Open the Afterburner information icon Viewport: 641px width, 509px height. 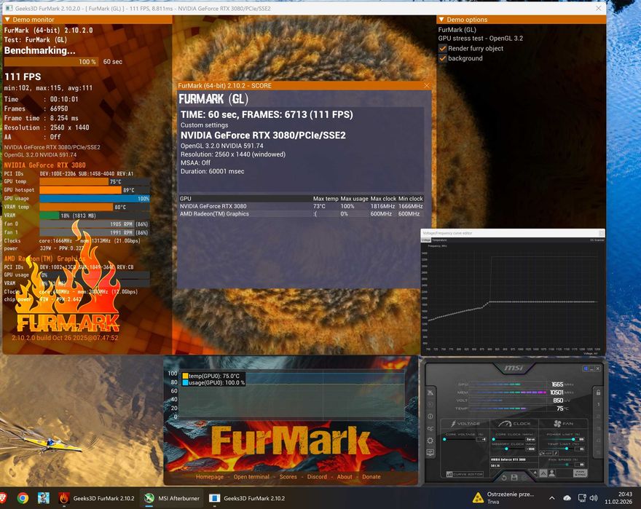pyautogui.click(x=430, y=417)
